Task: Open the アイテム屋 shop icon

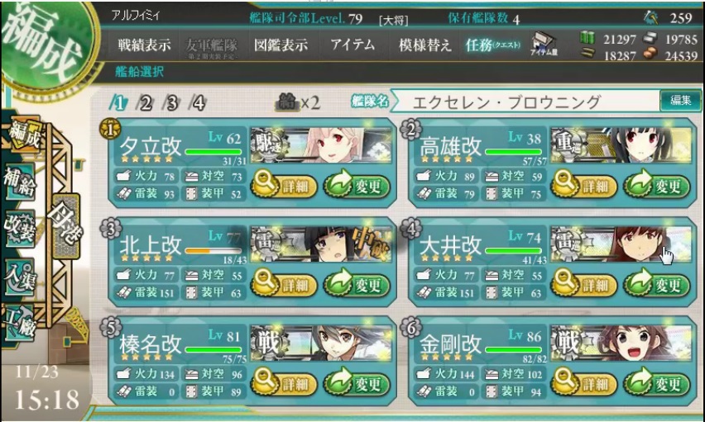Action: tap(544, 44)
